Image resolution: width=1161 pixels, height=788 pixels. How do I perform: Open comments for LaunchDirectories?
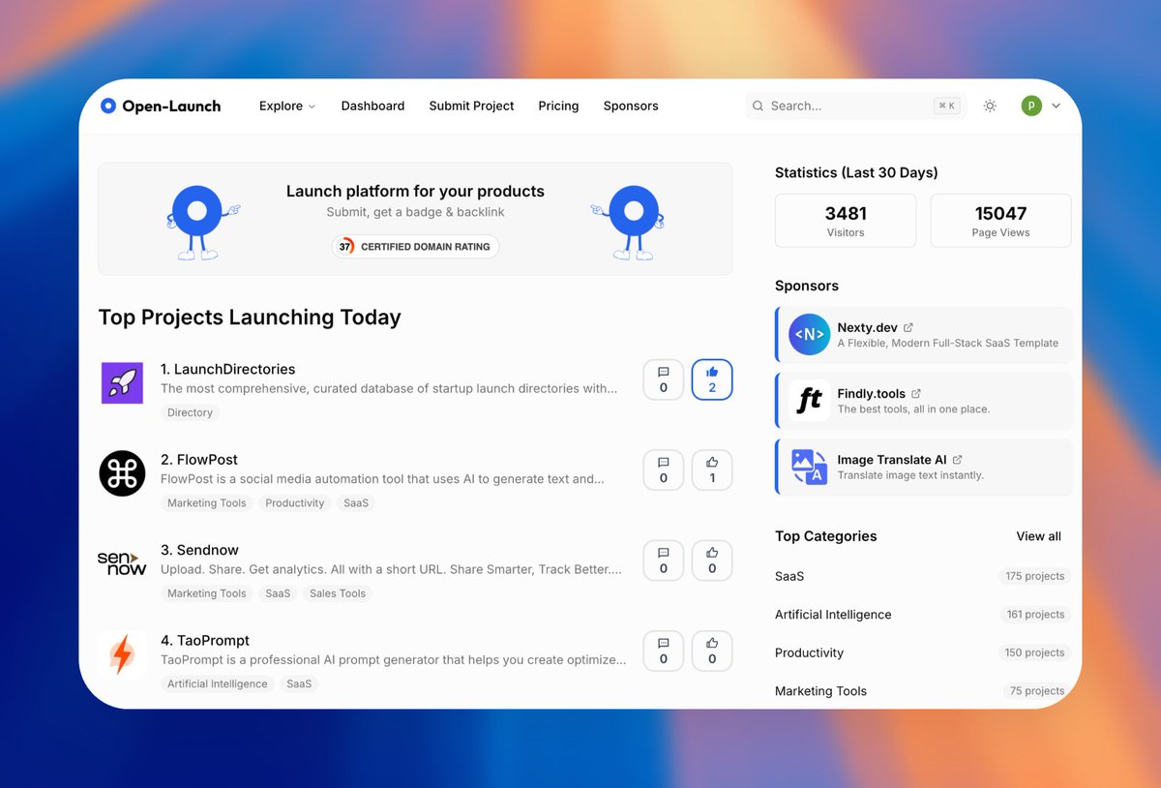tap(664, 379)
